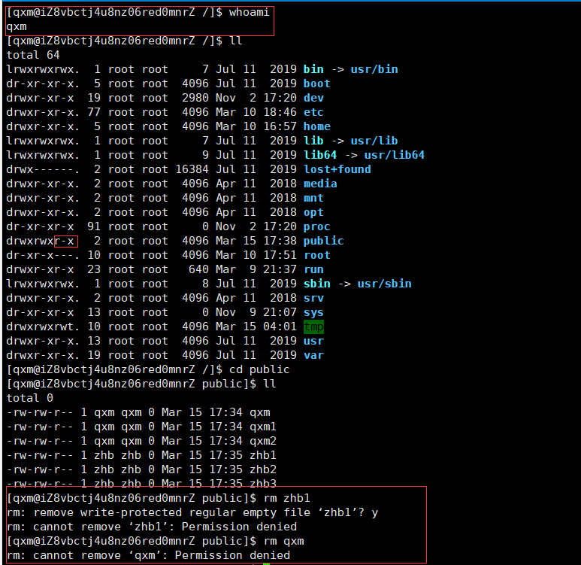Click the 'qxm' output under whoami
This screenshot has width=581, height=565.
[17, 27]
